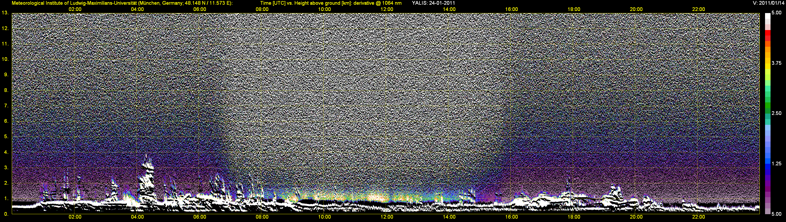
Task: Click the 11. km height axis label
Action: pyautogui.click(x=5, y=44)
